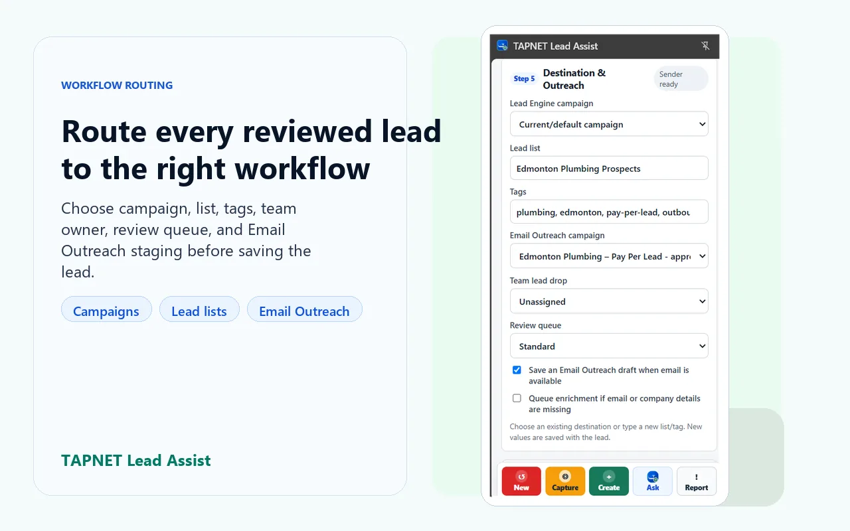Toggle the pin icon in panel header

pos(705,46)
